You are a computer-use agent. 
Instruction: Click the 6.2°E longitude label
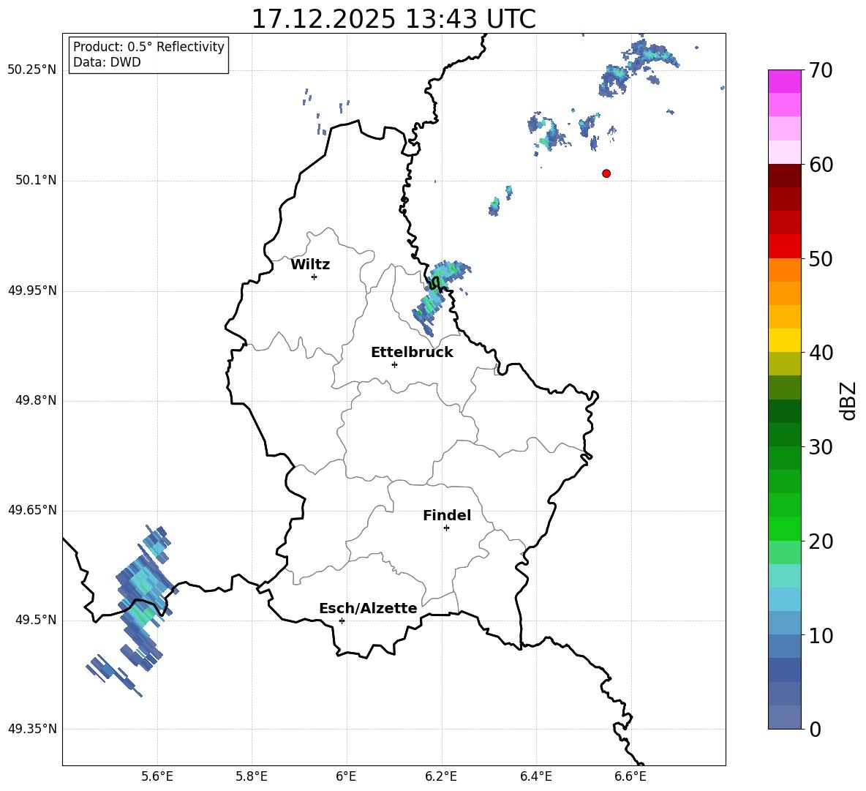441,776
